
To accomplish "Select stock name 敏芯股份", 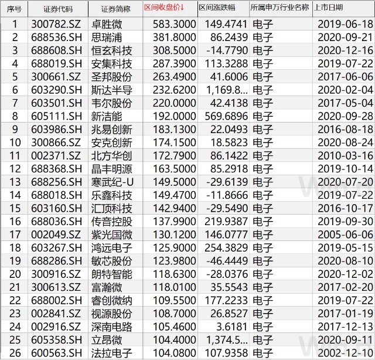I will click(x=112, y=261).
